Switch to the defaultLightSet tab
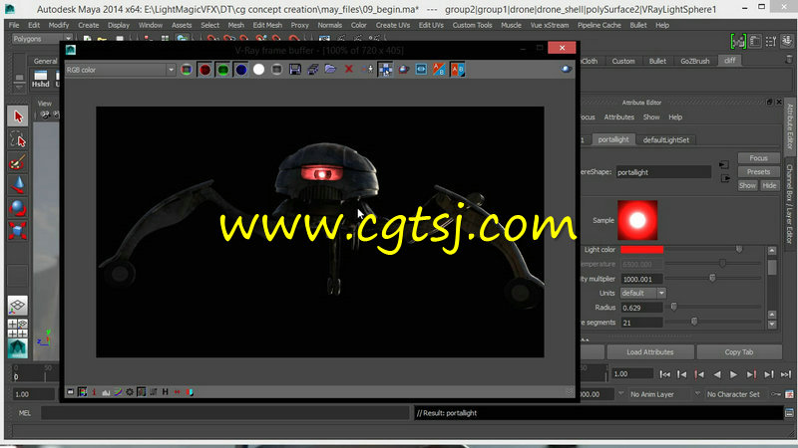This screenshot has width=798, height=448. coord(665,140)
